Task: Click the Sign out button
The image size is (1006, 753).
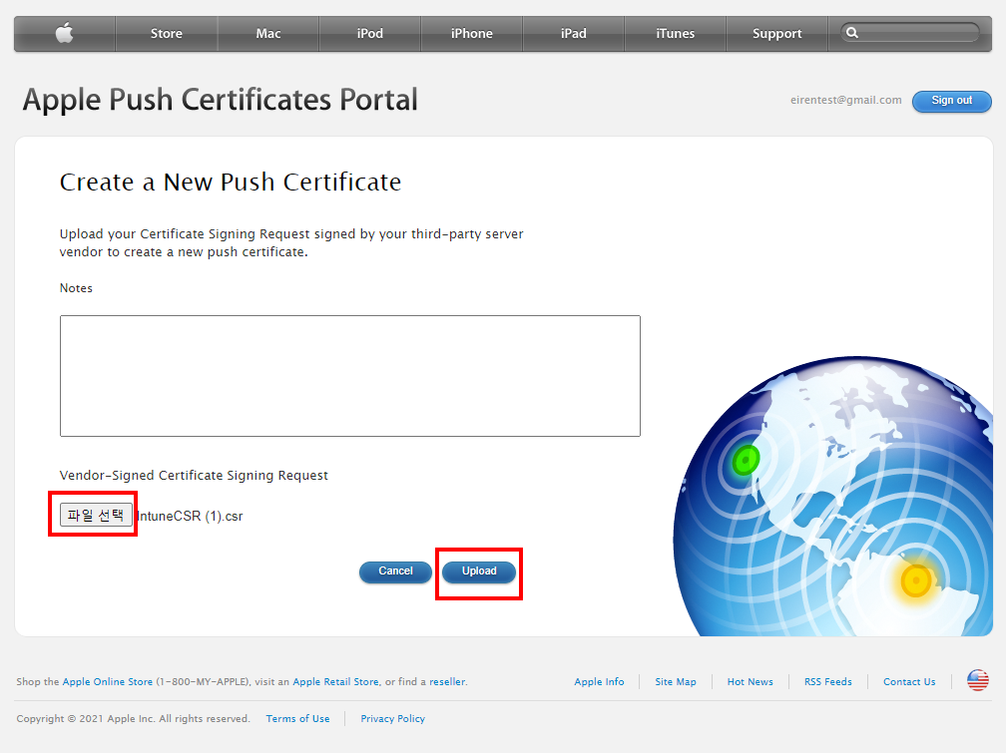Action: [x=951, y=101]
